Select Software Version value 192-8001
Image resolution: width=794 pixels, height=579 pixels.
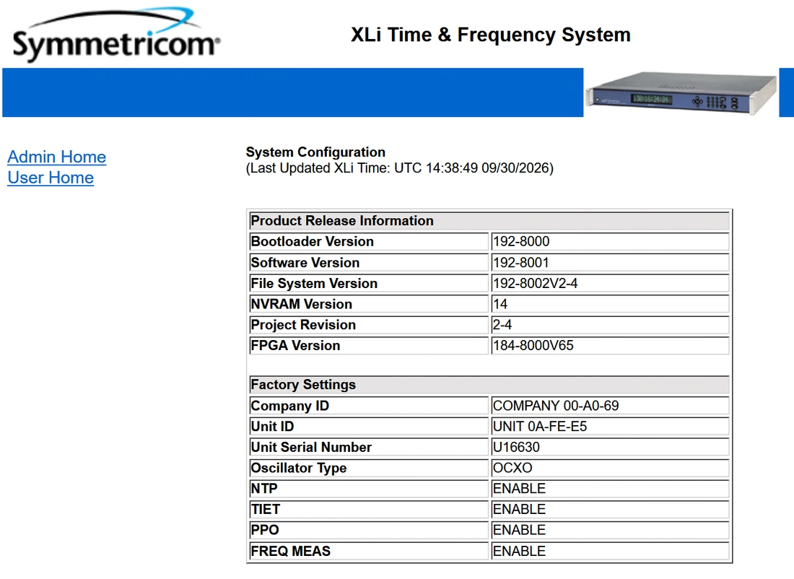[521, 262]
